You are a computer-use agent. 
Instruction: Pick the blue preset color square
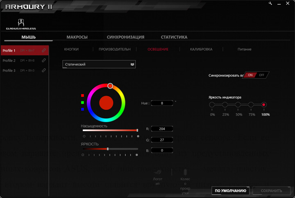82,109
